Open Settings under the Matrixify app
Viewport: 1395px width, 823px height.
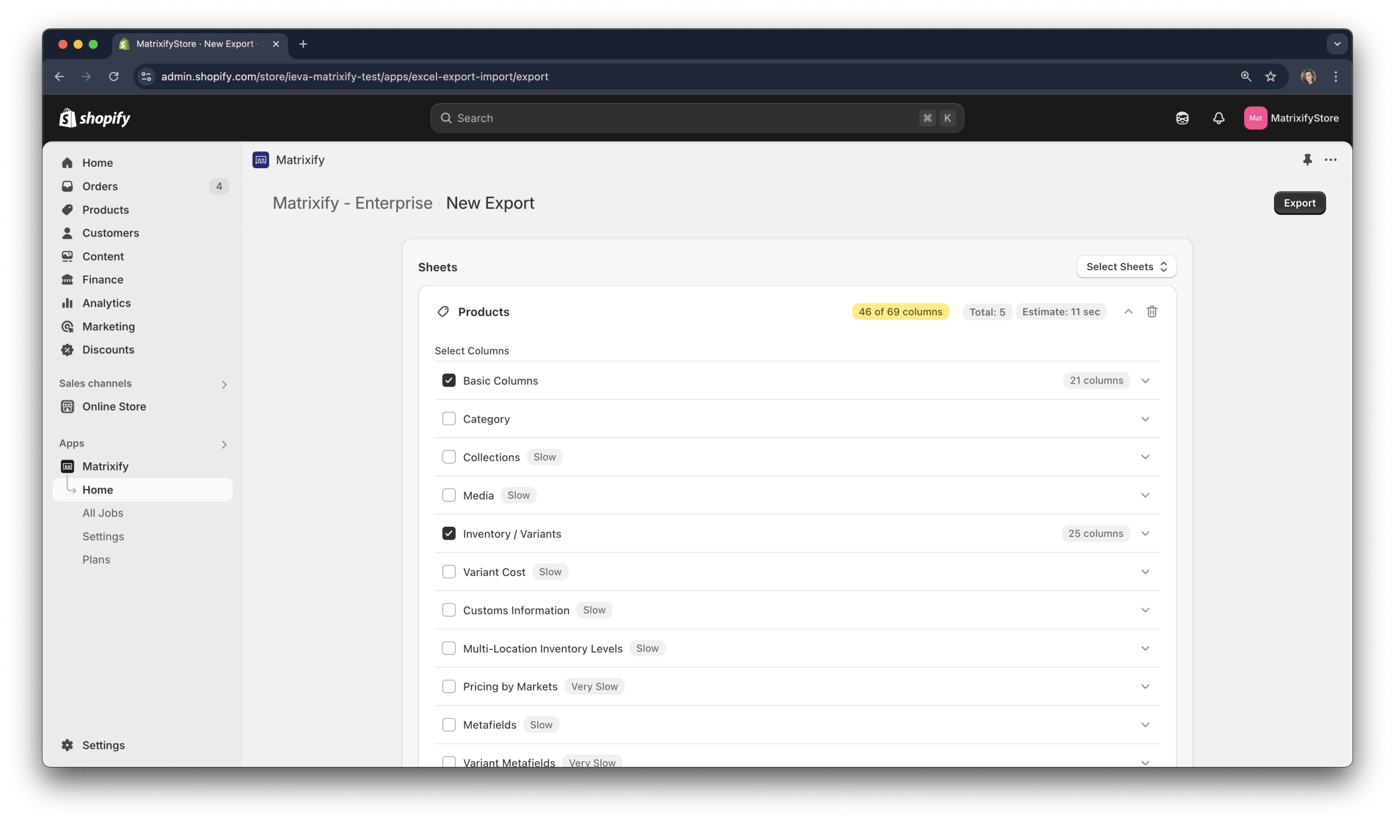(103, 537)
